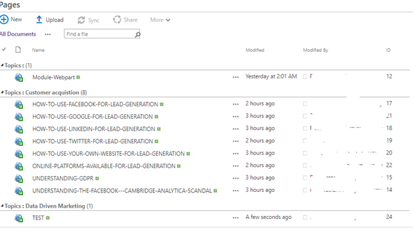Click the search magnifier icon
416x231 pixels.
[x=137, y=35]
